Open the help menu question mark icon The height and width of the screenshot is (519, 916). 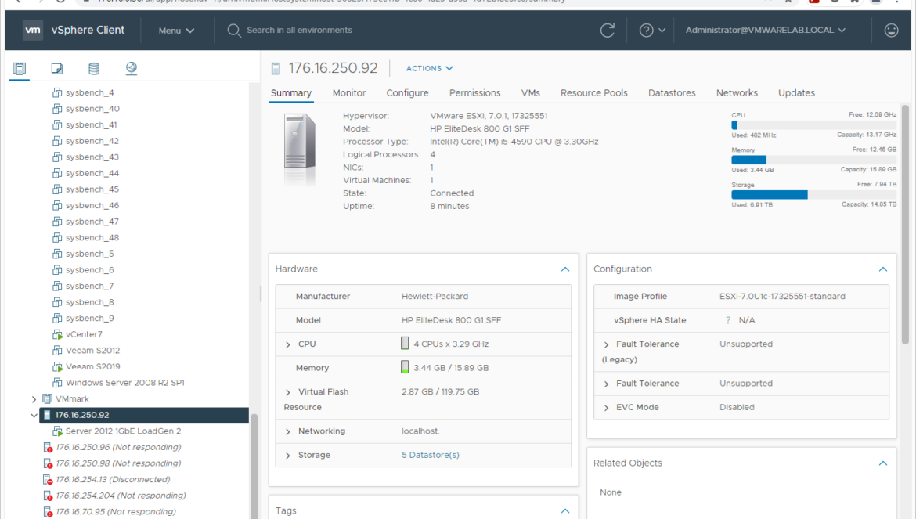(x=646, y=30)
